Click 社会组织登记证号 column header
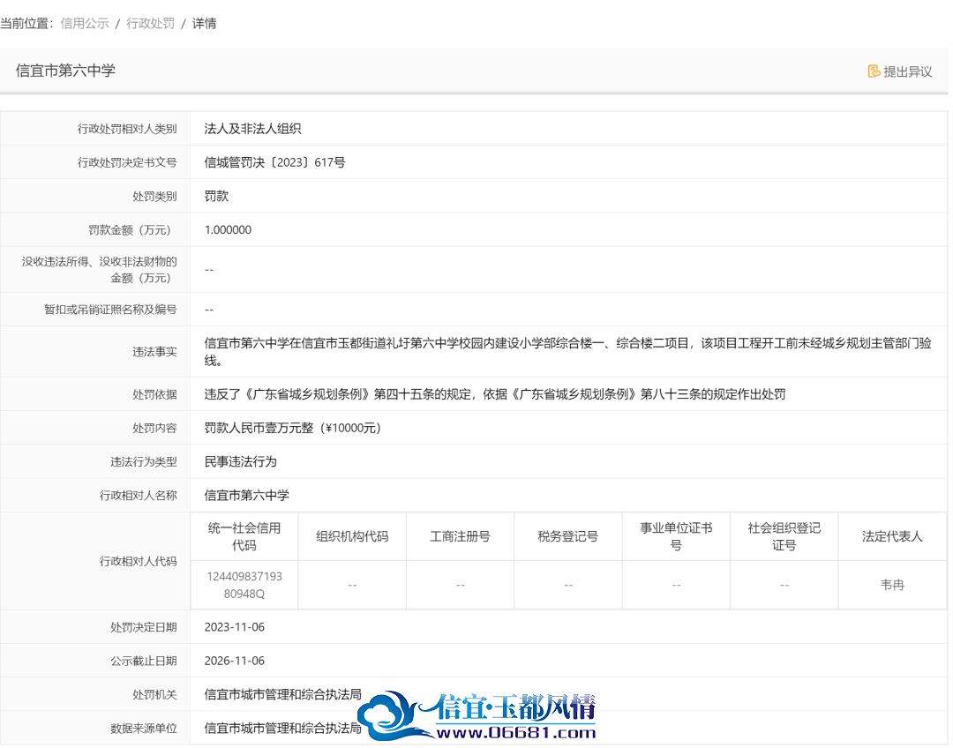This screenshot has height=748, width=953. point(784,537)
